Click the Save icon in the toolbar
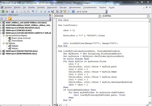 (x=12, y=11)
